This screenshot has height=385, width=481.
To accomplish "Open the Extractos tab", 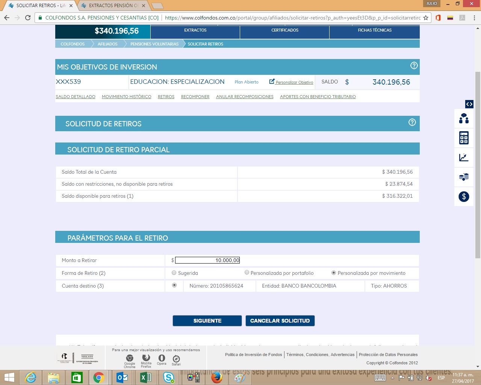I will pos(195,30).
